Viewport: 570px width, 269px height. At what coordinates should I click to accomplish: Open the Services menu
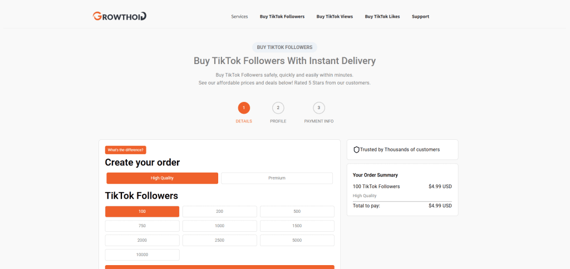(239, 17)
